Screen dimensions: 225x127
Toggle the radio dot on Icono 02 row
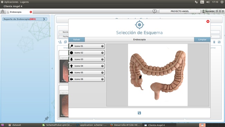(102, 53)
